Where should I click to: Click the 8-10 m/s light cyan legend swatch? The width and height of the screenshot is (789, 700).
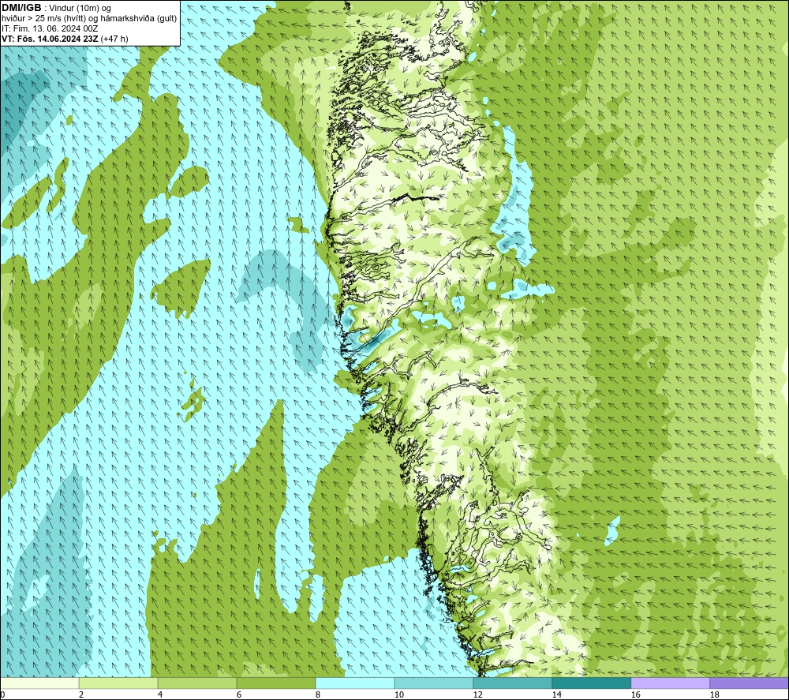tap(355, 683)
